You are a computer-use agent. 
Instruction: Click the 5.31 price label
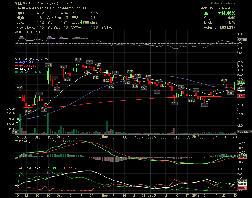68,79
